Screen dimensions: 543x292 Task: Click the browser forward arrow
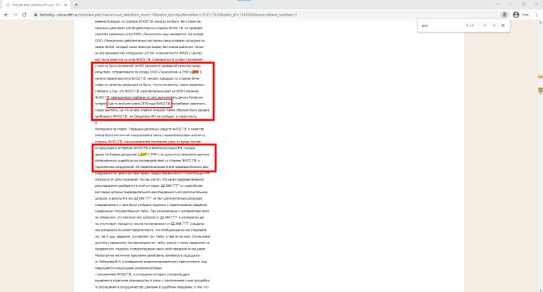pyautogui.click(x=16, y=13)
